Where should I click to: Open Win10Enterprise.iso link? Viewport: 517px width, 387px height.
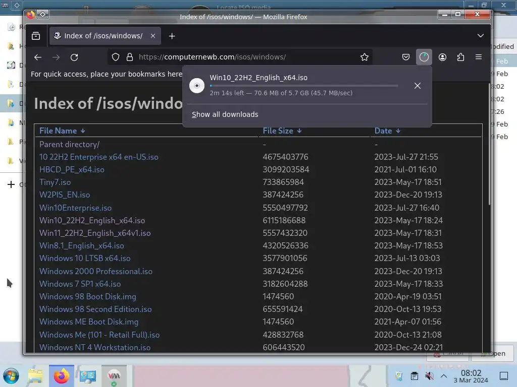76,208
